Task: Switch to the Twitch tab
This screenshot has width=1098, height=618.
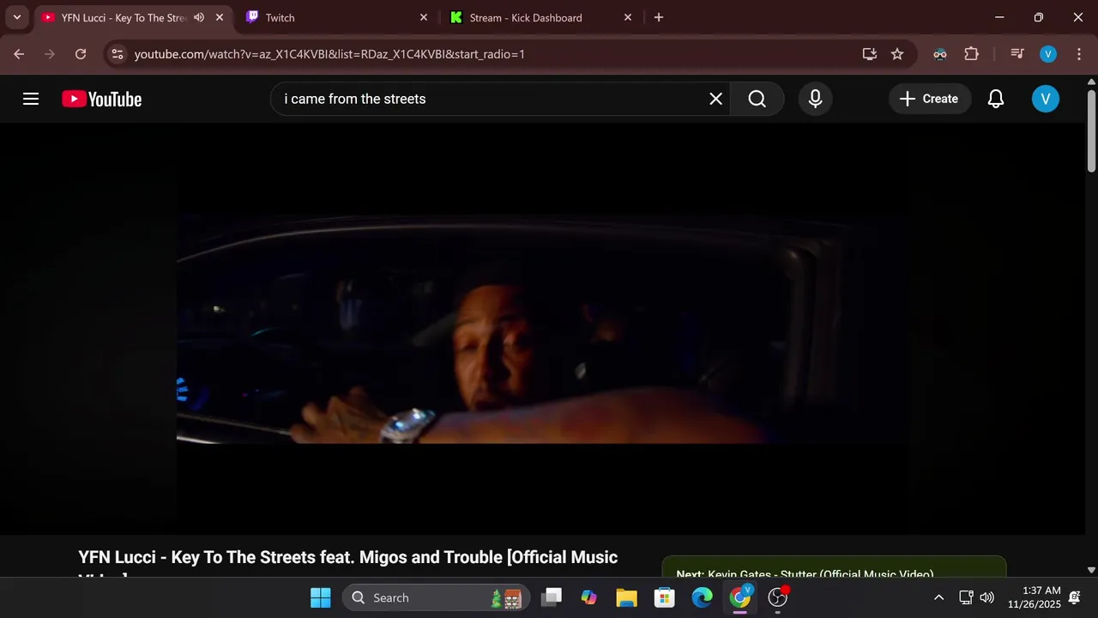Action: 335,17
